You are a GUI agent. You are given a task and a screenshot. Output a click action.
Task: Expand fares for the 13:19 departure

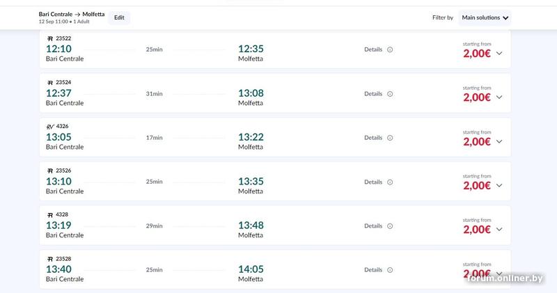[499, 230]
